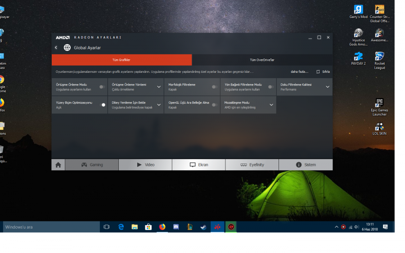Open the Garry's Mod desktop shortcut

[359, 12]
